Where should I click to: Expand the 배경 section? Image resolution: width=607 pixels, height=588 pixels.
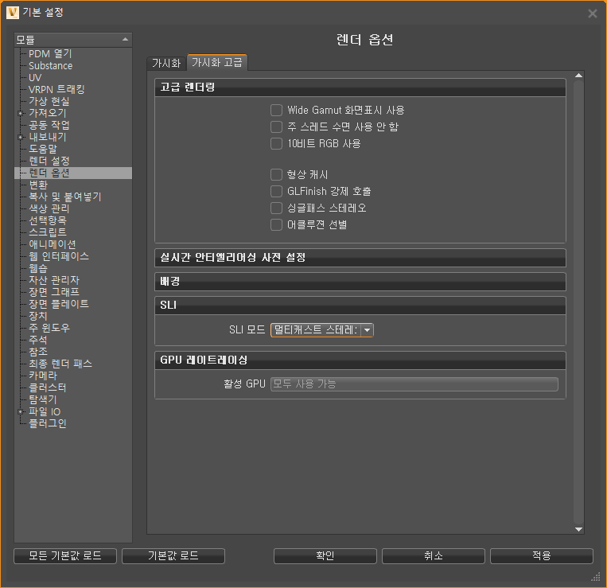click(x=360, y=282)
